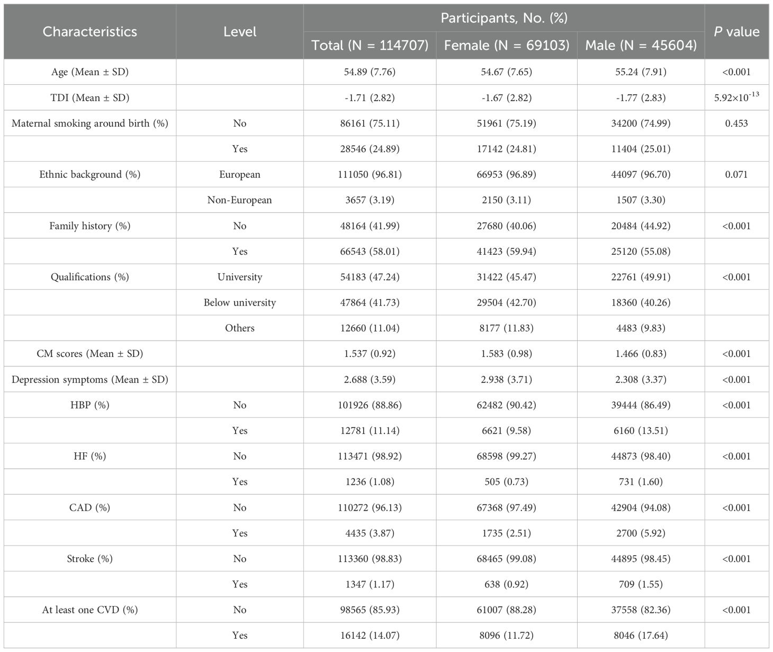Viewport: 773px width, 652px height.
Task: Select the Non-European level cell
Action: coord(240,200)
